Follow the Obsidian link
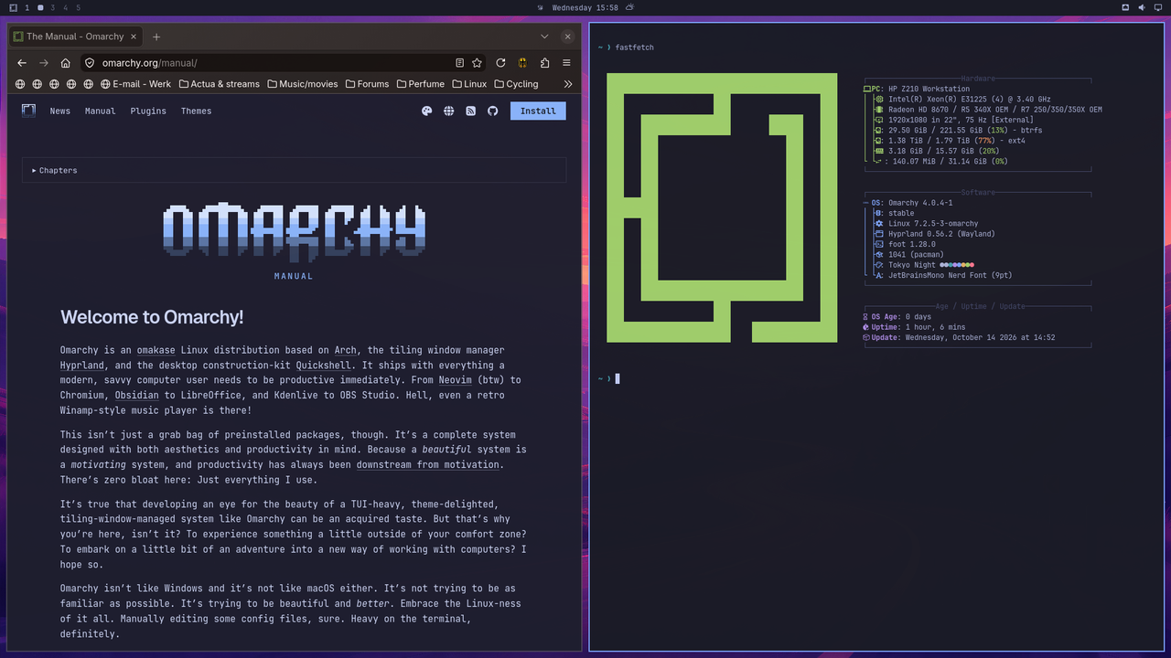This screenshot has height=658, width=1171. [137, 395]
